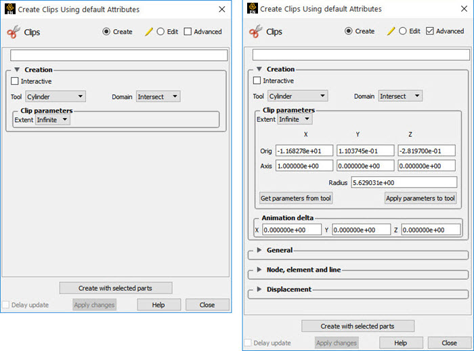
Task: Click Close button in left dialog
Action: (x=207, y=305)
